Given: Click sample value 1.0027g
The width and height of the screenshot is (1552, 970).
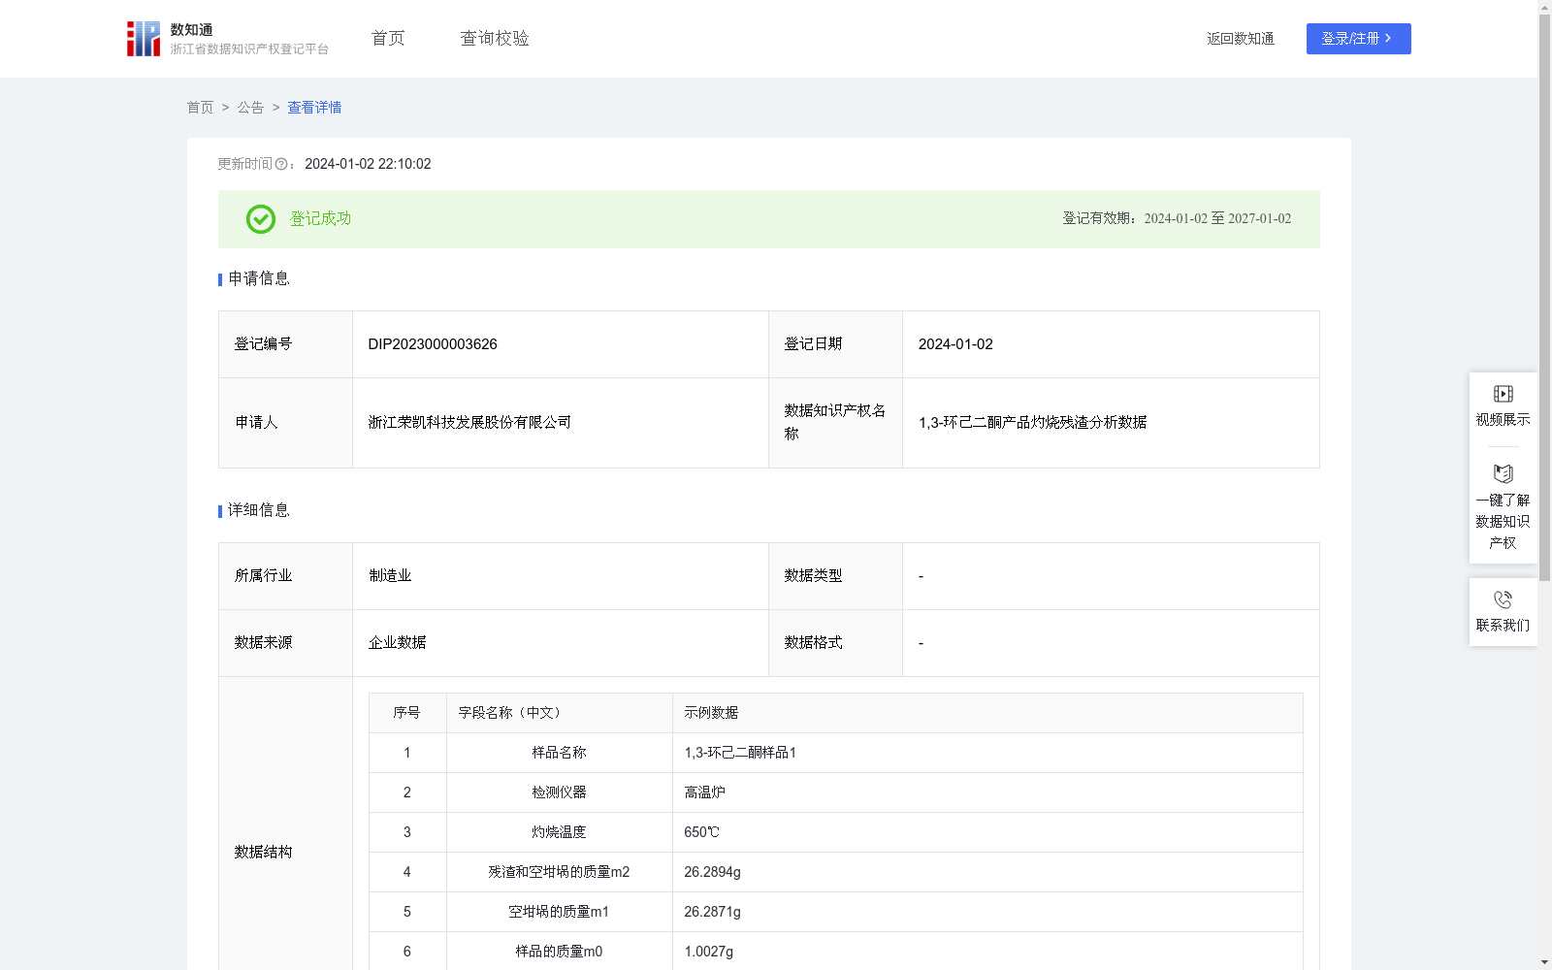Looking at the screenshot, I should [x=708, y=952].
